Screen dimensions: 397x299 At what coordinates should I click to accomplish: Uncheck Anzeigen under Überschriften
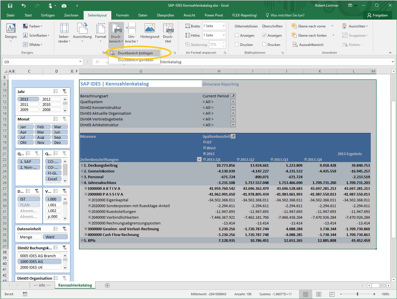coord(264,35)
